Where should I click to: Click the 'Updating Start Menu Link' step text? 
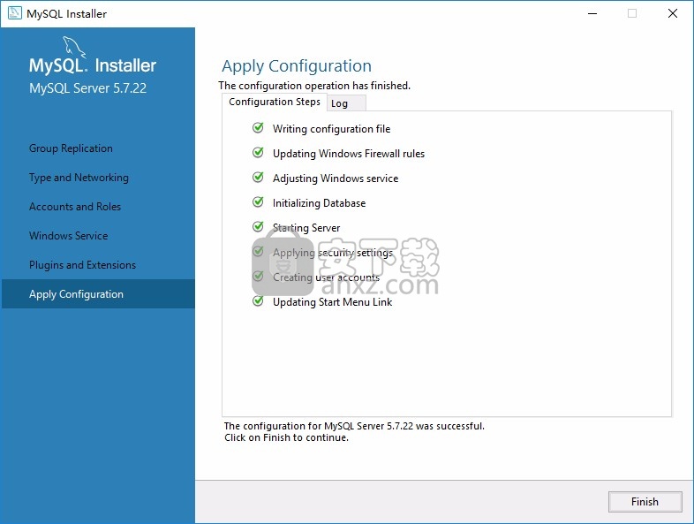pyautogui.click(x=332, y=302)
